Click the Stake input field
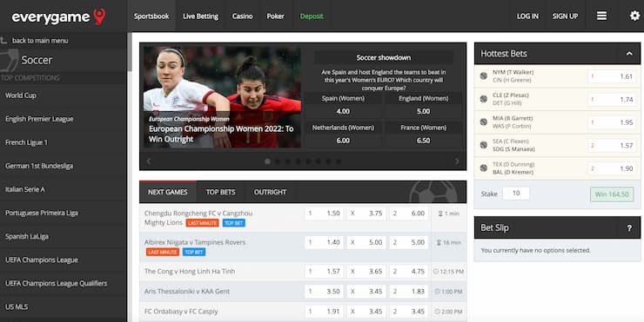The width and height of the screenshot is (644, 322). (516, 194)
